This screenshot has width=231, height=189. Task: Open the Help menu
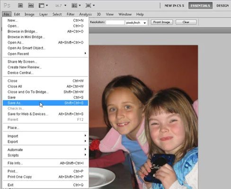[x=140, y=14]
